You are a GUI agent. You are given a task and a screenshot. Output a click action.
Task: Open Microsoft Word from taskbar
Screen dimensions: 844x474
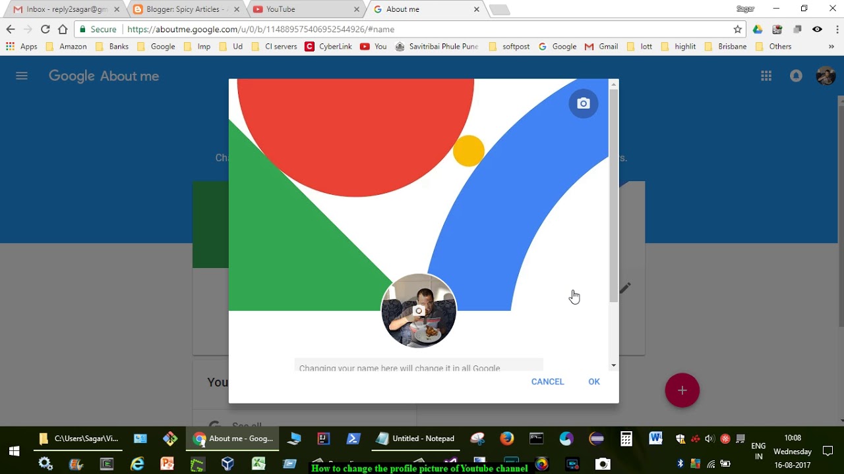click(655, 438)
